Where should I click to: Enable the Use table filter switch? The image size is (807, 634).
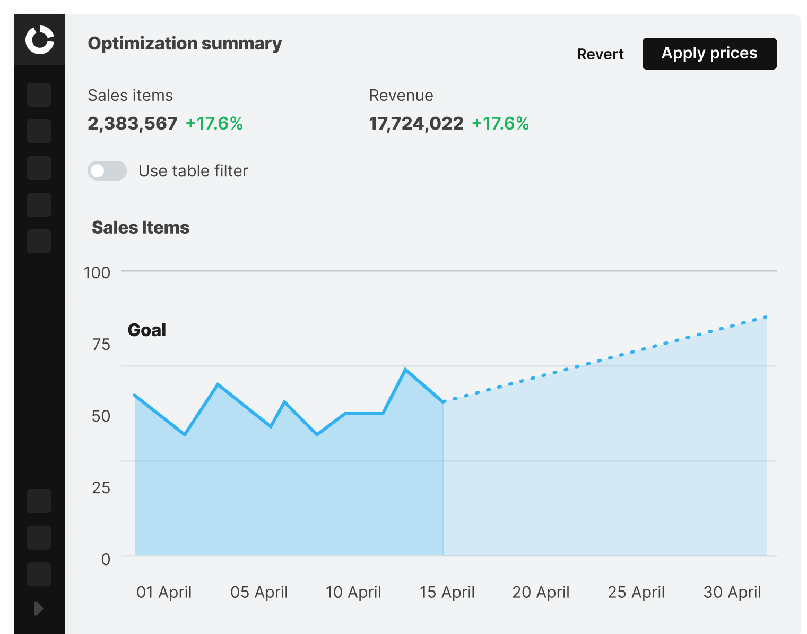(107, 171)
